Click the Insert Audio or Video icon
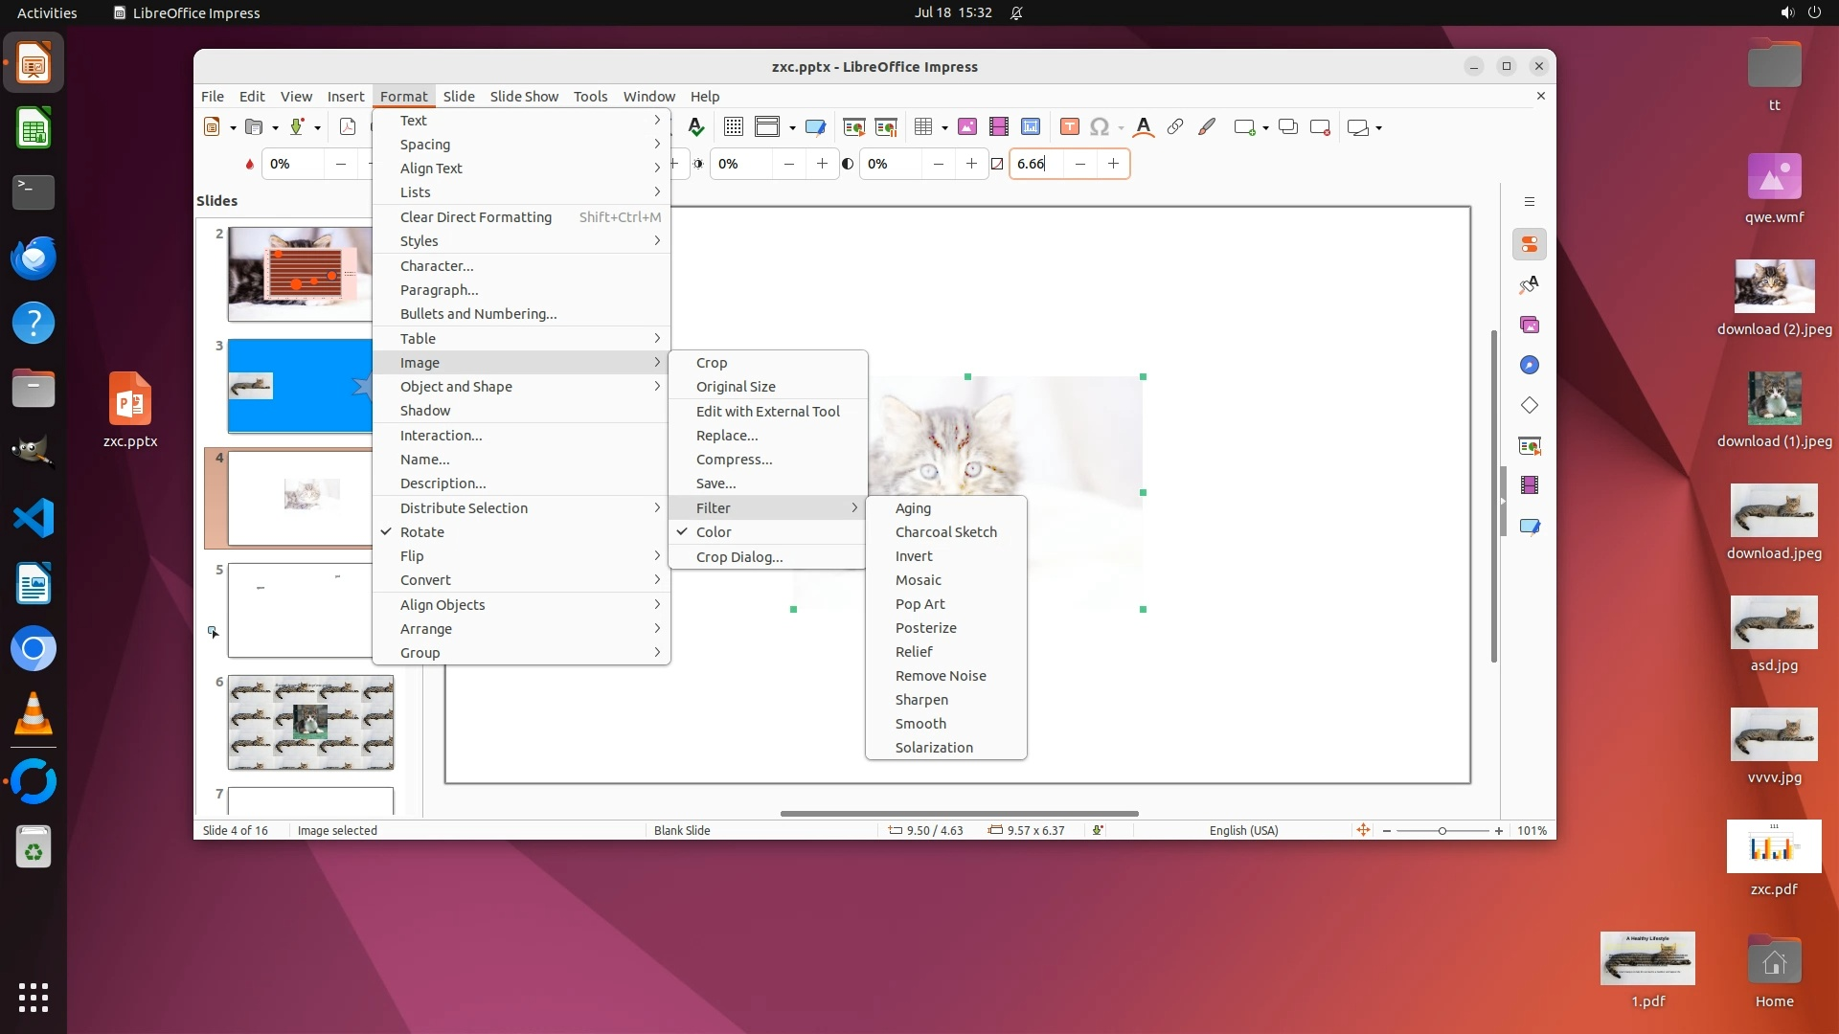Viewport: 1839px width, 1034px height. [999, 127]
